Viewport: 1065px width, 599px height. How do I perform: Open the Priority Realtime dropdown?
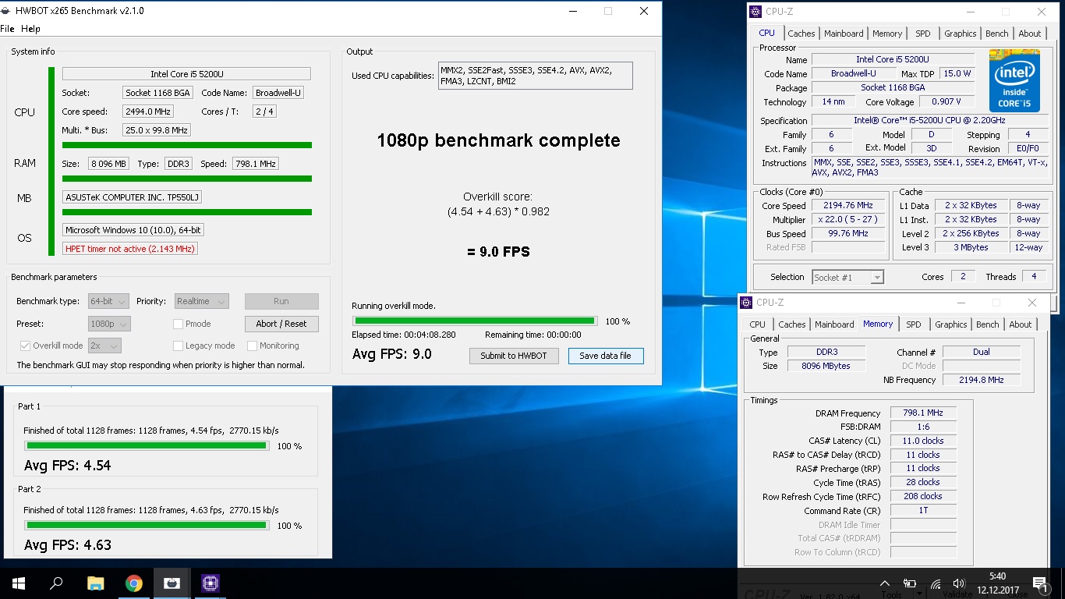[201, 301]
